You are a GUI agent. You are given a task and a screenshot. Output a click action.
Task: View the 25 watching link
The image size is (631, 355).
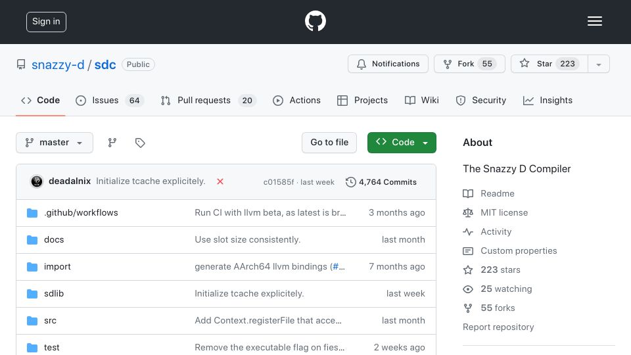(x=498, y=289)
